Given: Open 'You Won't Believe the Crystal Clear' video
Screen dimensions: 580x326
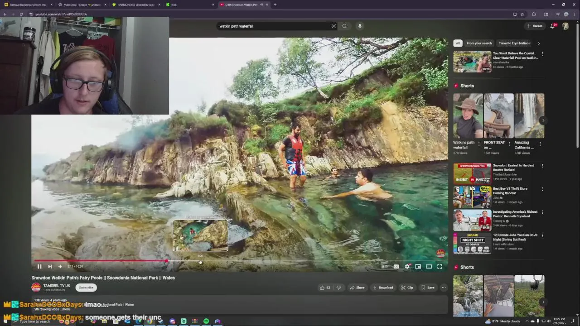Looking at the screenshot, I should [x=516, y=56].
